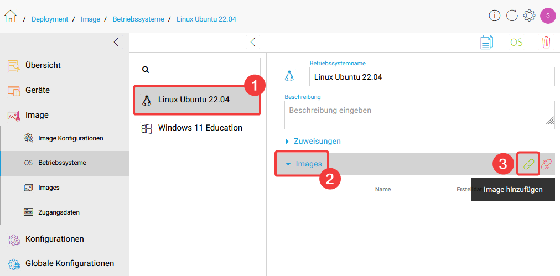Image resolution: width=560 pixels, height=276 pixels.
Task: Click the Name column header
Action: click(x=383, y=190)
